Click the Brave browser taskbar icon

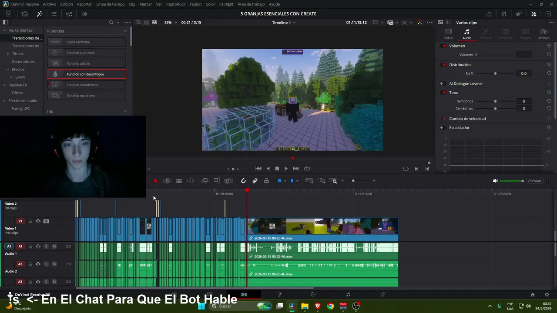(x=318, y=306)
